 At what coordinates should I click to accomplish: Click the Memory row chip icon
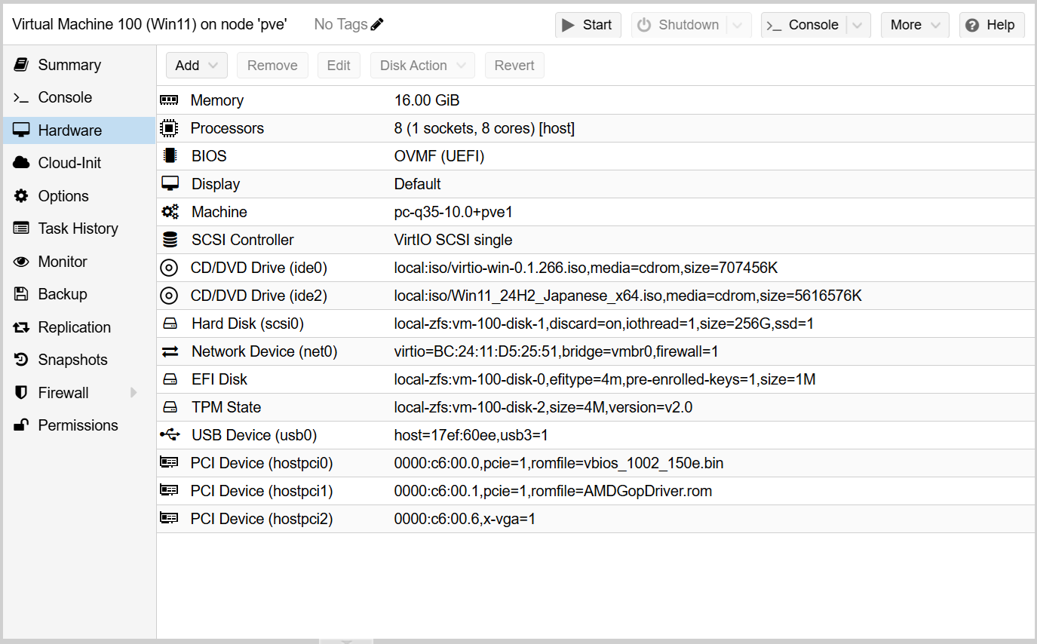point(169,100)
